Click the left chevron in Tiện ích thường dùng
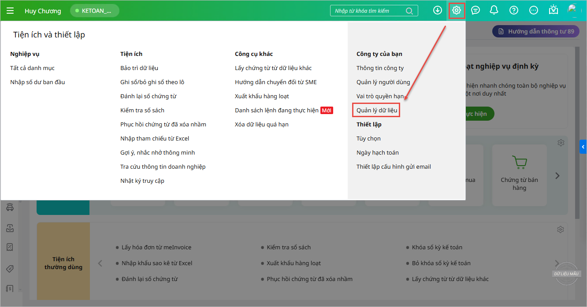Image resolution: width=587 pixels, height=307 pixels. pos(100,263)
